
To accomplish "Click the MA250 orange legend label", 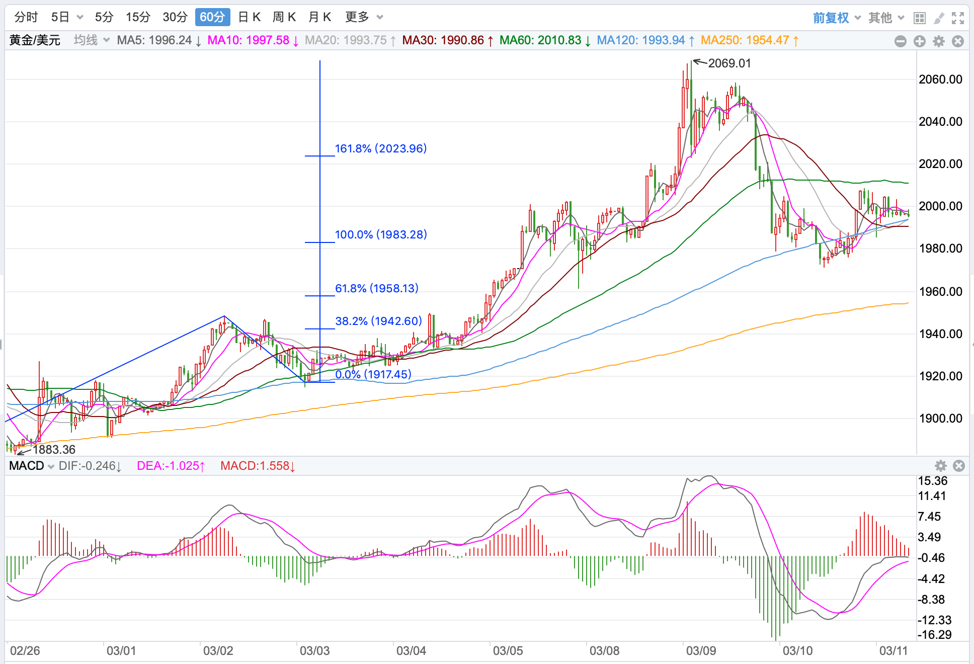I will (x=749, y=40).
